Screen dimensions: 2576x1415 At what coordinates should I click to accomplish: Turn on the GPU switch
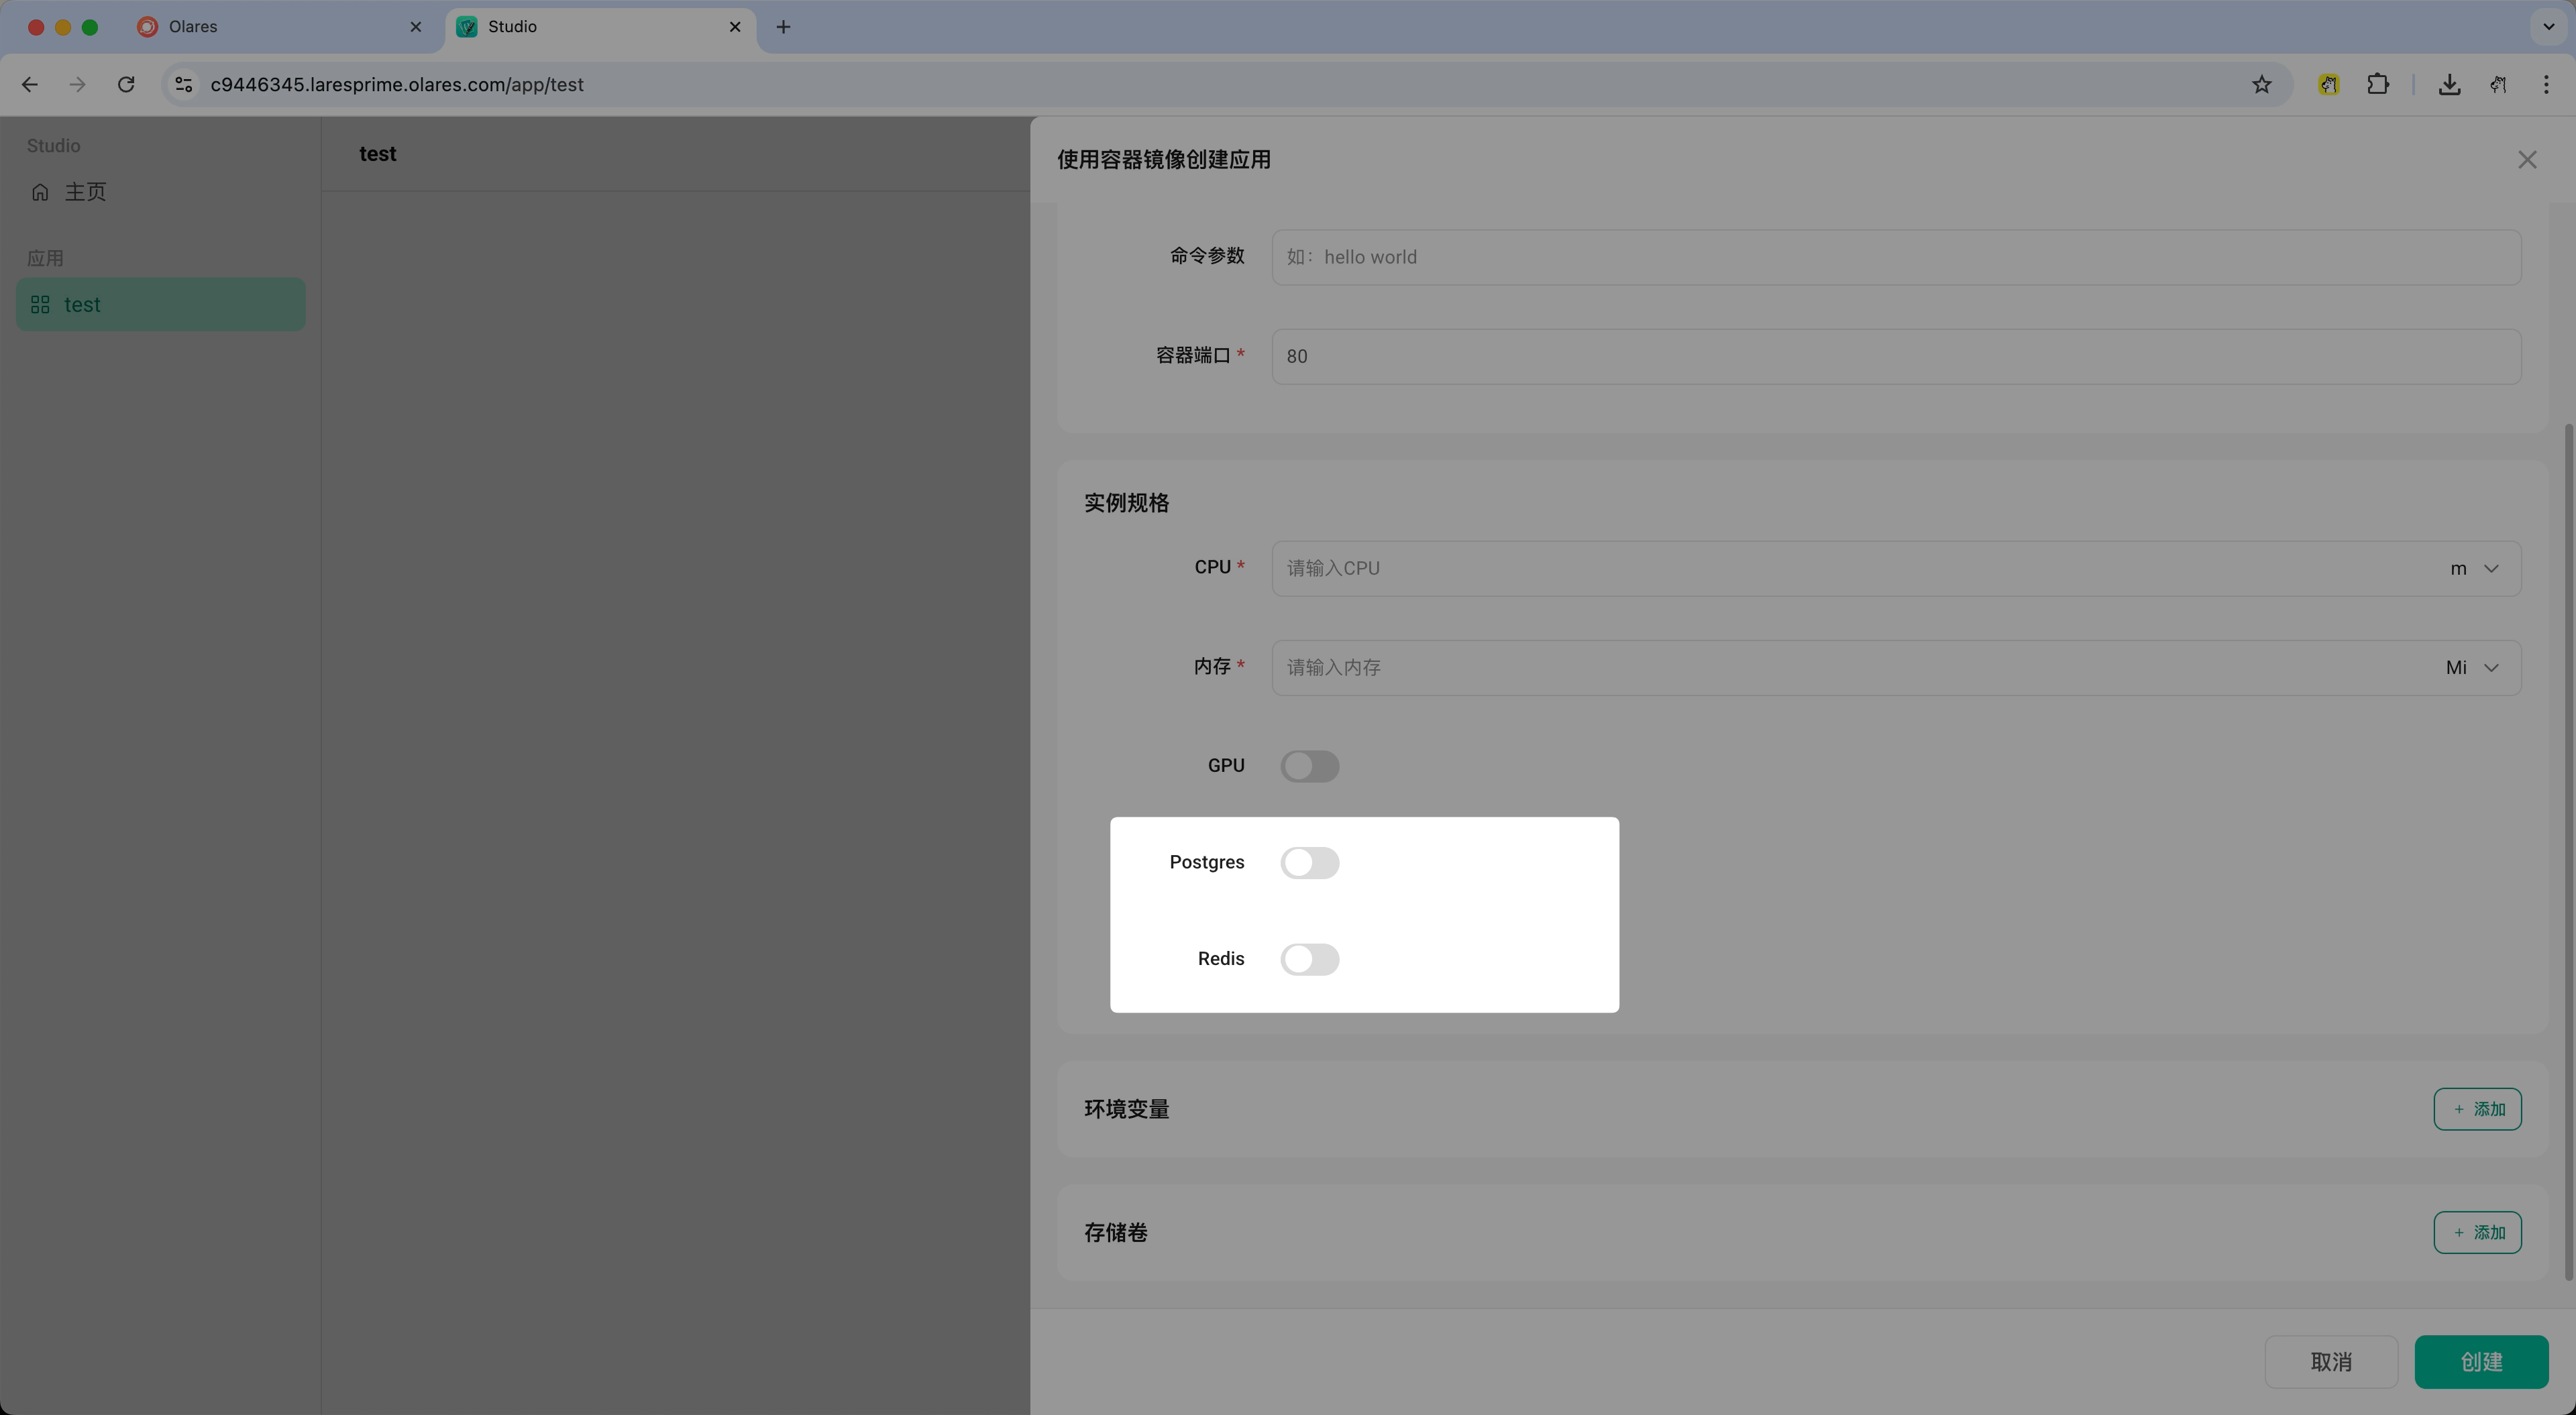(1310, 766)
